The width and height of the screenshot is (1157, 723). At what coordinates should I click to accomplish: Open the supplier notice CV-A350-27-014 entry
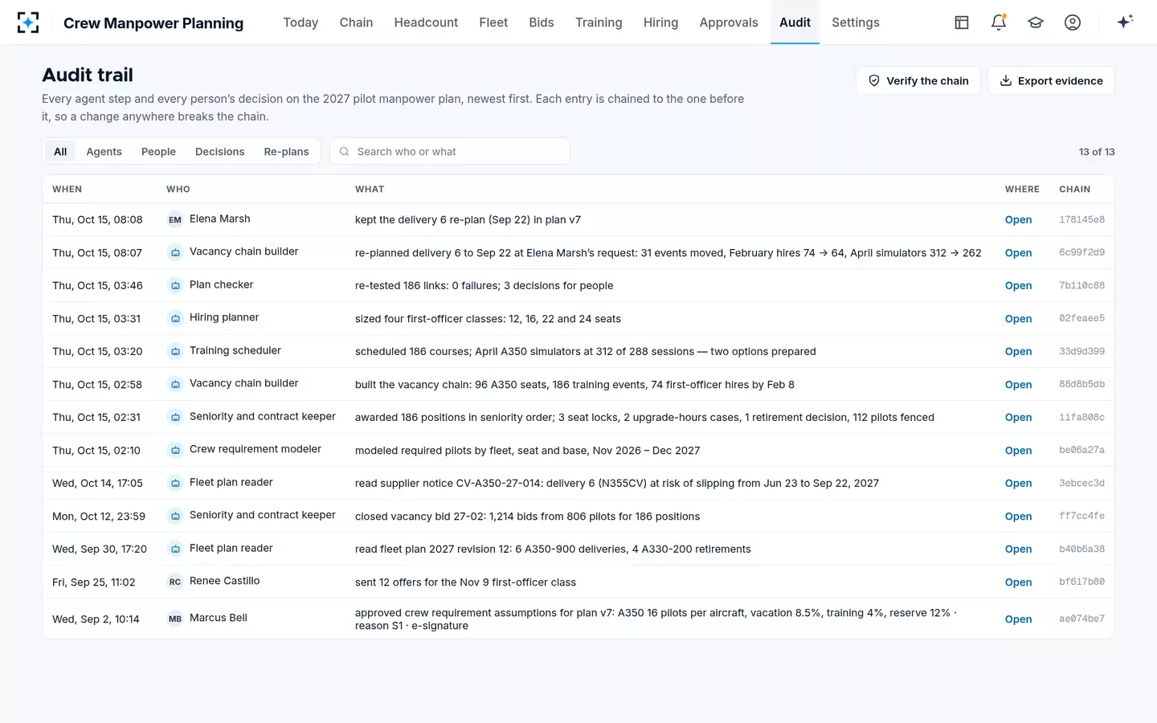click(x=1018, y=483)
